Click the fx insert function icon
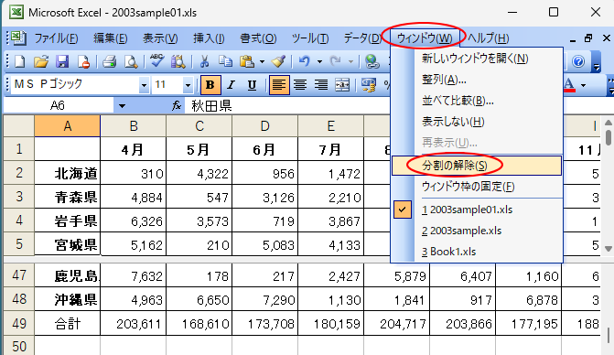This screenshot has height=355, width=614. click(177, 105)
